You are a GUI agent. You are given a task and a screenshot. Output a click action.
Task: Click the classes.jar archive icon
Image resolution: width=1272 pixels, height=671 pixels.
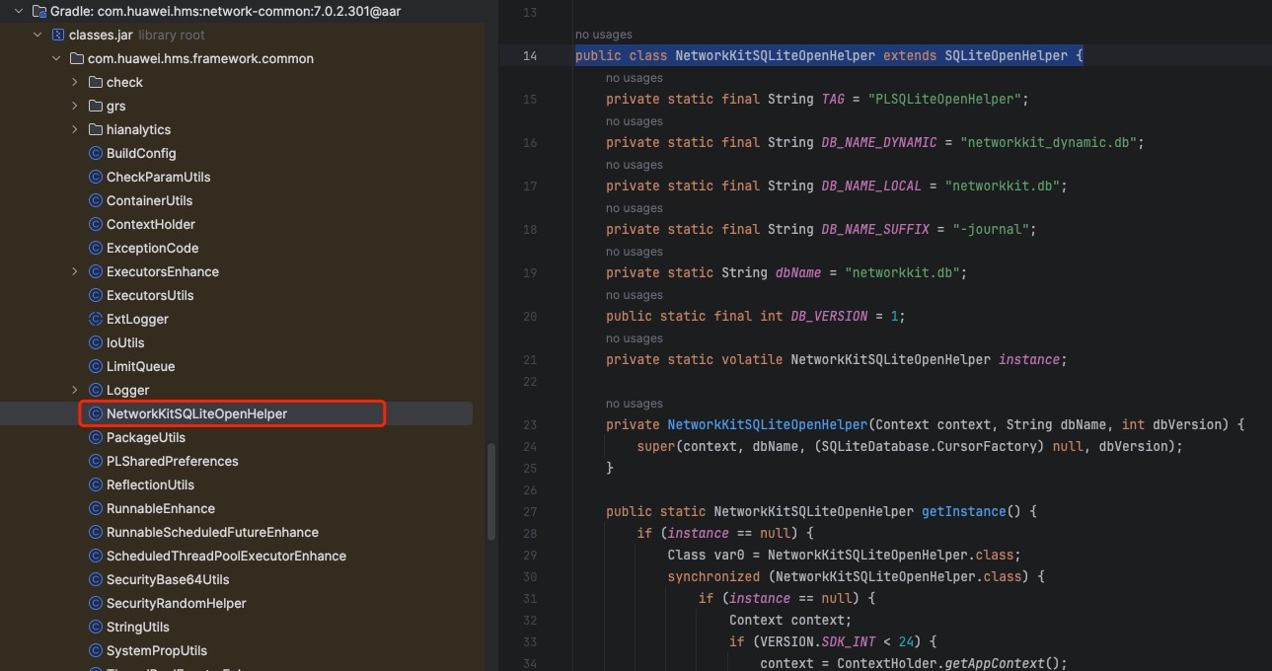coord(58,35)
